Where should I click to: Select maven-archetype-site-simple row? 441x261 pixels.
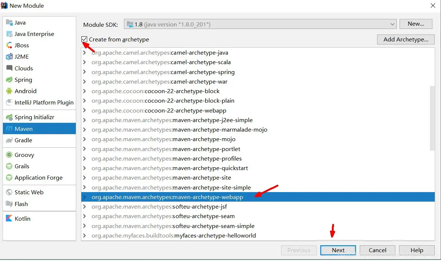coord(258,188)
